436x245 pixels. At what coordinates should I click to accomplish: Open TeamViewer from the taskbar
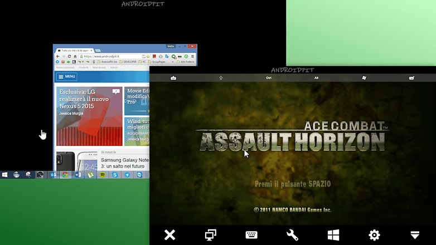pos(139,175)
